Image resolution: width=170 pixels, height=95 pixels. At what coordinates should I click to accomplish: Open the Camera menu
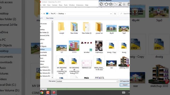(54, 5)
